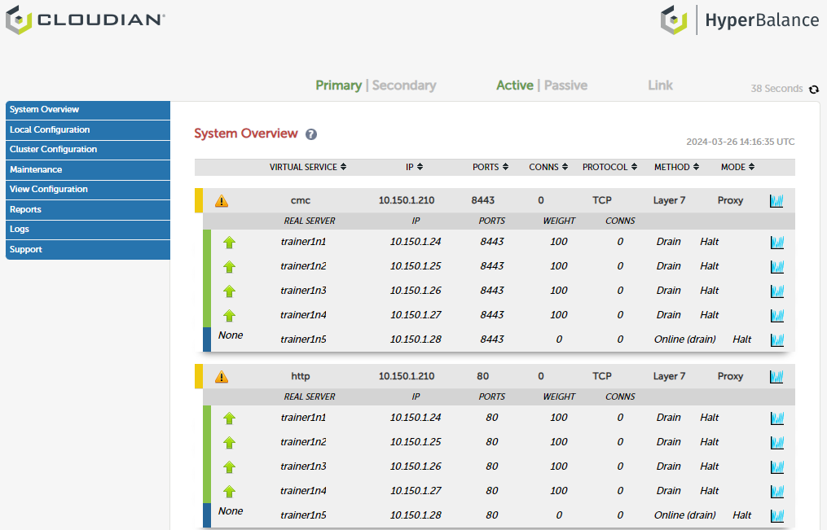Click green up arrow for cmc trainer1n3

(x=229, y=291)
